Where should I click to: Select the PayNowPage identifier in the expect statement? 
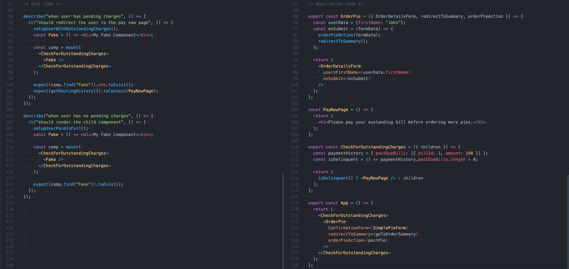pos(141,91)
